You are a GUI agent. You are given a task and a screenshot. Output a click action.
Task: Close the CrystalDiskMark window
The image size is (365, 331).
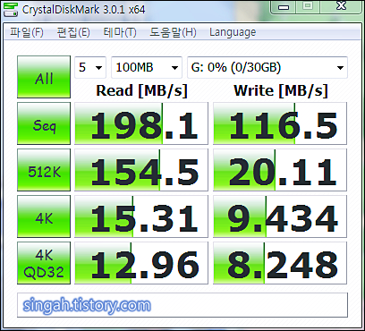pos(342,6)
